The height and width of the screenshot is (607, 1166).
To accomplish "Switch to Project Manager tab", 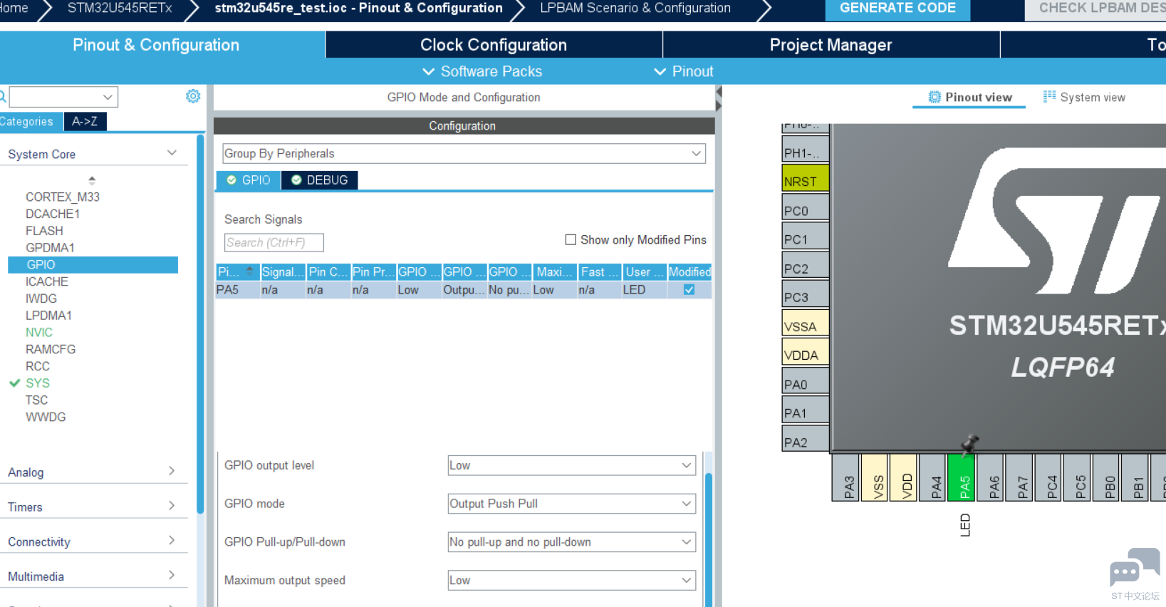I will click(x=831, y=45).
